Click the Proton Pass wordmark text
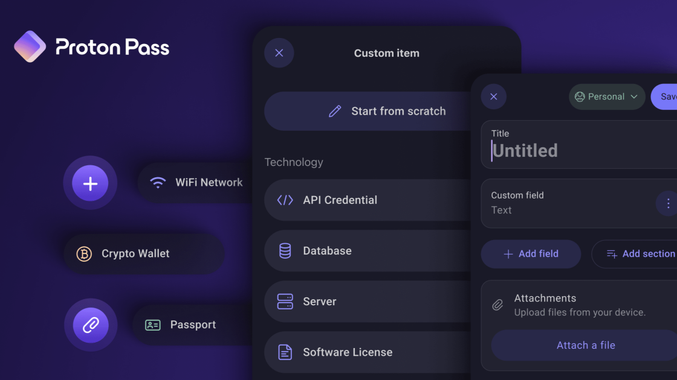Viewport: 677px width, 380px height. tap(112, 47)
